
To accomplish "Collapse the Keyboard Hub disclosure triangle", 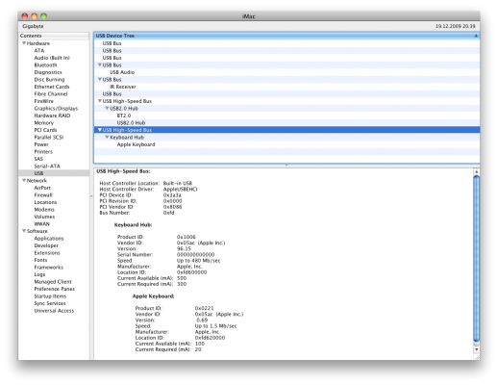I will point(107,137).
